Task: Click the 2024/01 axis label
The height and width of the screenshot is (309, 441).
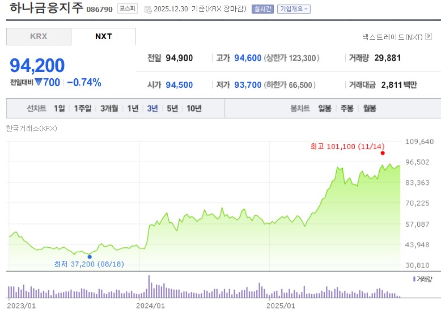Action: (x=150, y=306)
